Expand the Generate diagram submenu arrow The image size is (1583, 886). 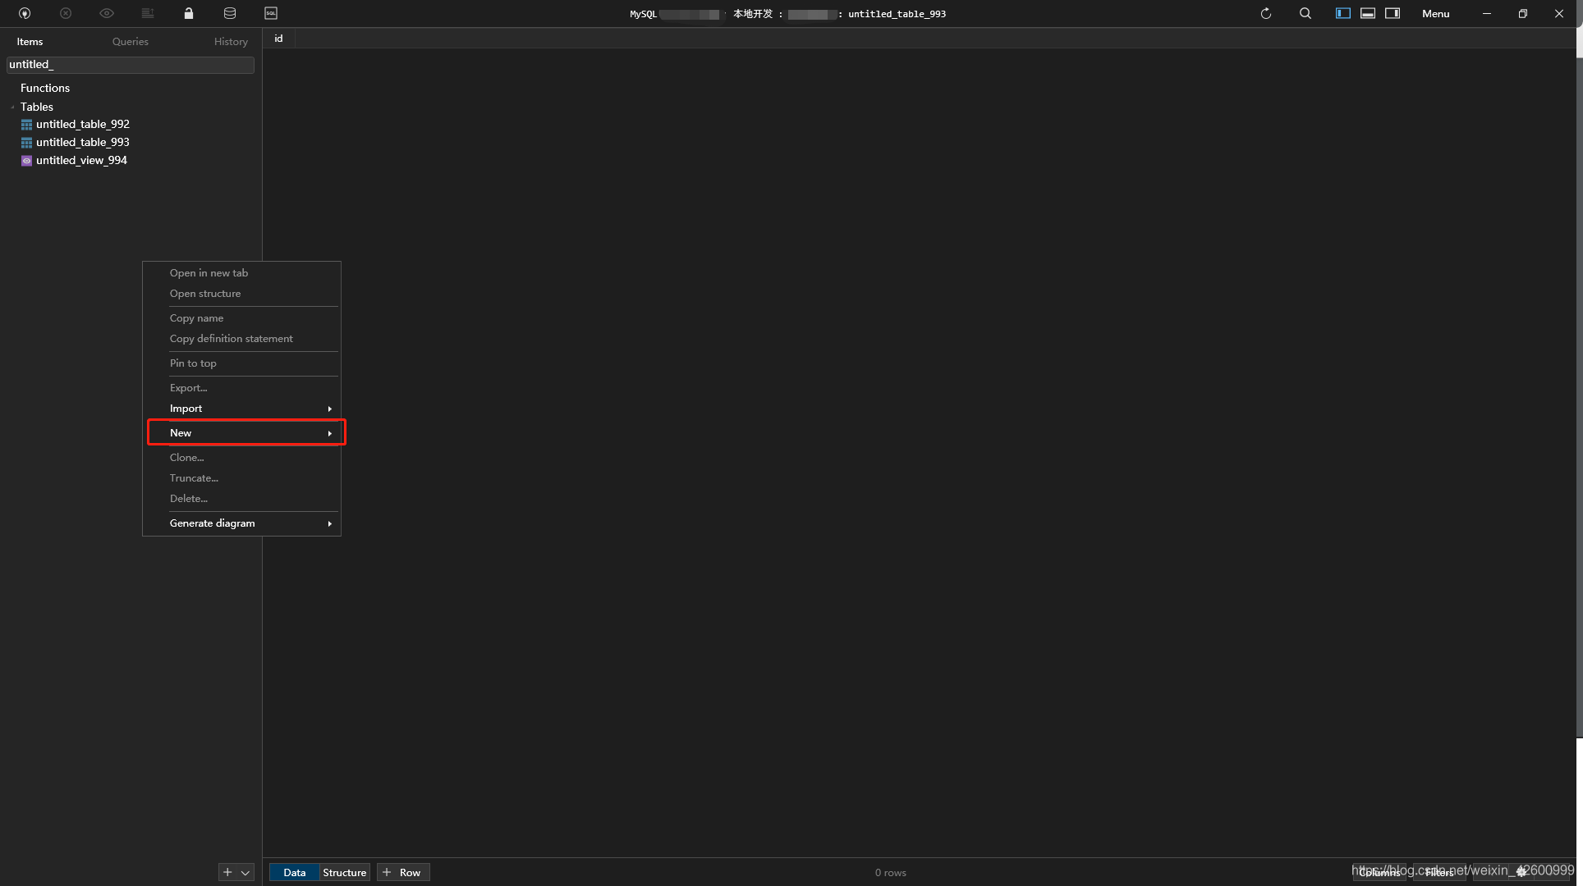pos(329,523)
